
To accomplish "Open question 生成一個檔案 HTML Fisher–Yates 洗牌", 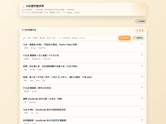I will (x=83, y=47).
